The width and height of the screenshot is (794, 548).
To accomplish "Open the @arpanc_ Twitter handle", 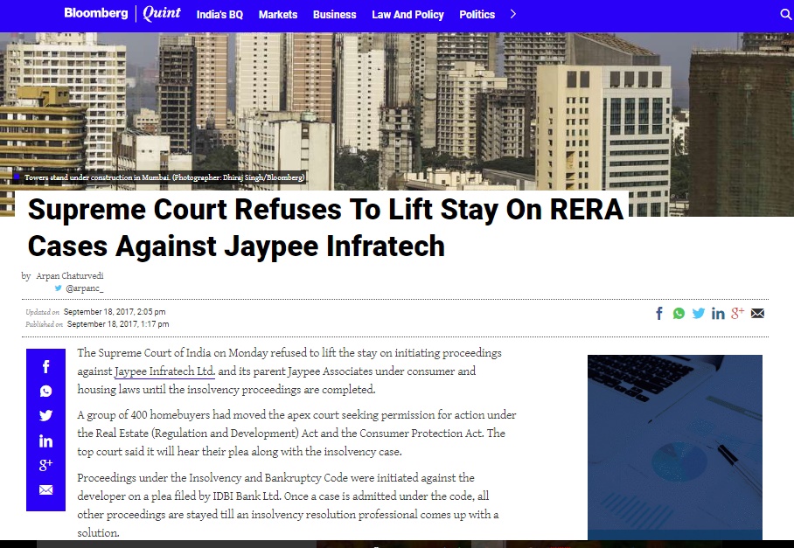I will (x=85, y=288).
